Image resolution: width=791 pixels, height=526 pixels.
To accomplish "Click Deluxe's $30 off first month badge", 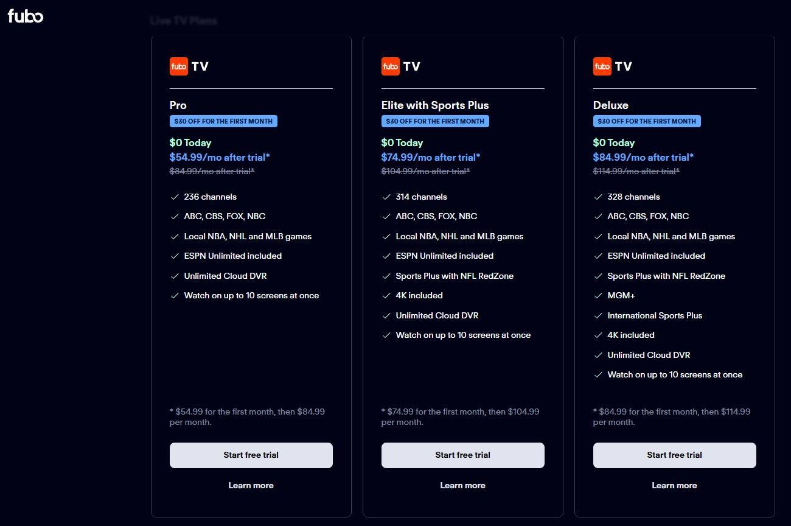I will pyautogui.click(x=647, y=121).
